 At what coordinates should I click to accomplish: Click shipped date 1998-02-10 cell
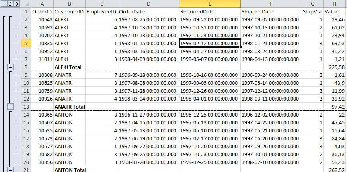click(271, 162)
